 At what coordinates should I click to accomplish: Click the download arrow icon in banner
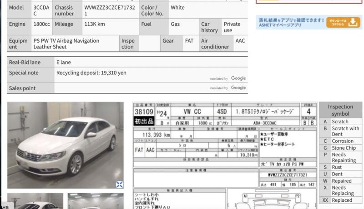click(353, 22)
